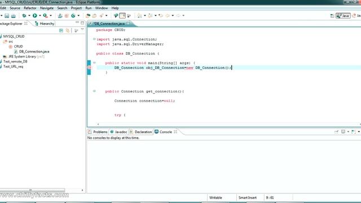Viewport: 361px width, 203px height.
Task: Open the Navigate menu
Action: click(47, 8)
